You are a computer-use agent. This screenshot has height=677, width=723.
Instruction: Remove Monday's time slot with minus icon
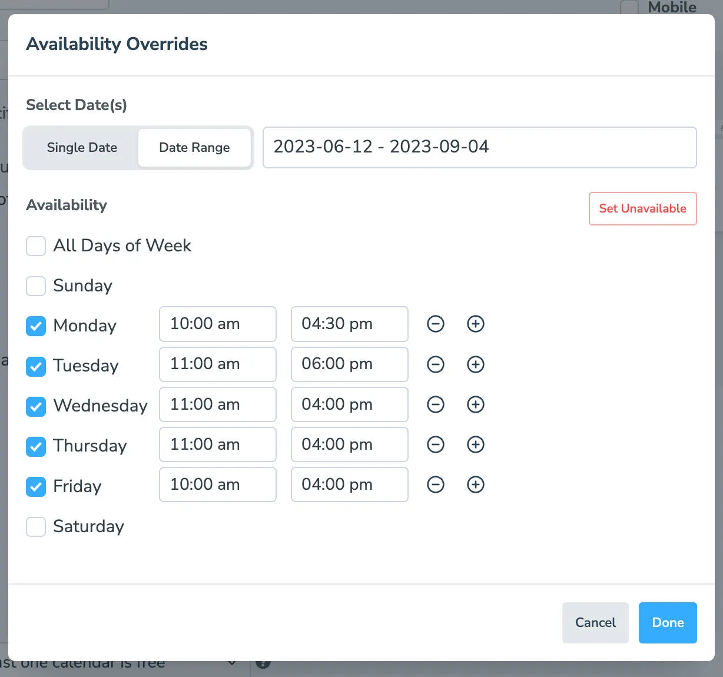click(436, 324)
